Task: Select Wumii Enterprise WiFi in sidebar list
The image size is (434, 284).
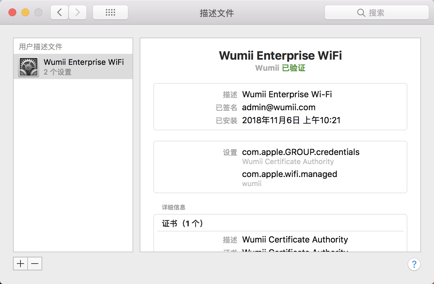Action: [83, 62]
